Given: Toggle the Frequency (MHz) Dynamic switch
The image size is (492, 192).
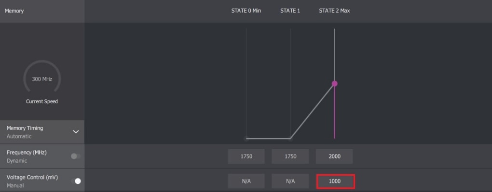Looking at the screenshot, I should [x=76, y=156].
